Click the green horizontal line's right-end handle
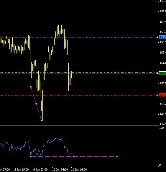The height and width of the screenshot is (172, 166). [x=157, y=74]
